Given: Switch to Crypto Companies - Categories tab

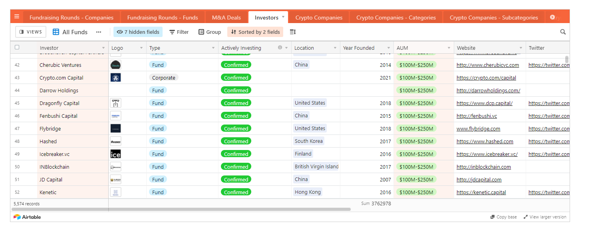Looking at the screenshot, I should [x=396, y=18].
